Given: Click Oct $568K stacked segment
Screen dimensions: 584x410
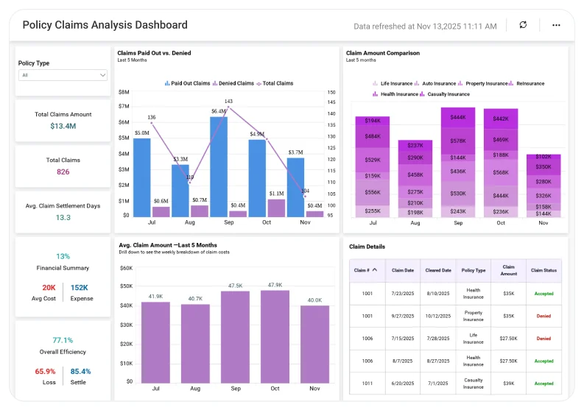Looking at the screenshot, I should [501, 172].
